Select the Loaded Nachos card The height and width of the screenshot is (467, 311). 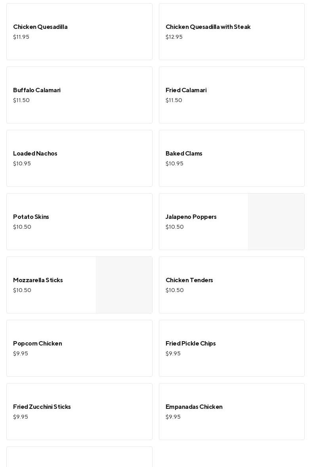[79, 158]
